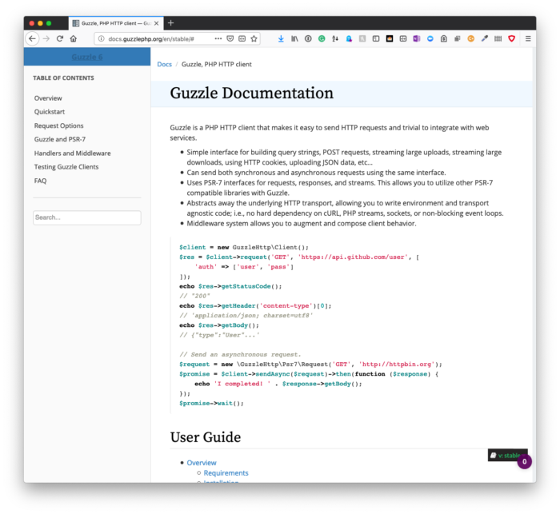The width and height of the screenshot is (560, 514).
Task: Click the circled 1 password extension icon
Action: (x=308, y=38)
